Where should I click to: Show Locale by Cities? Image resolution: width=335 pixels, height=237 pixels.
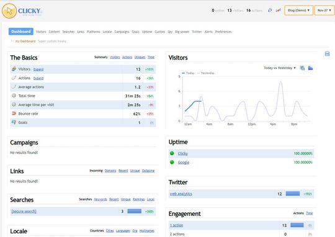click(x=110, y=231)
